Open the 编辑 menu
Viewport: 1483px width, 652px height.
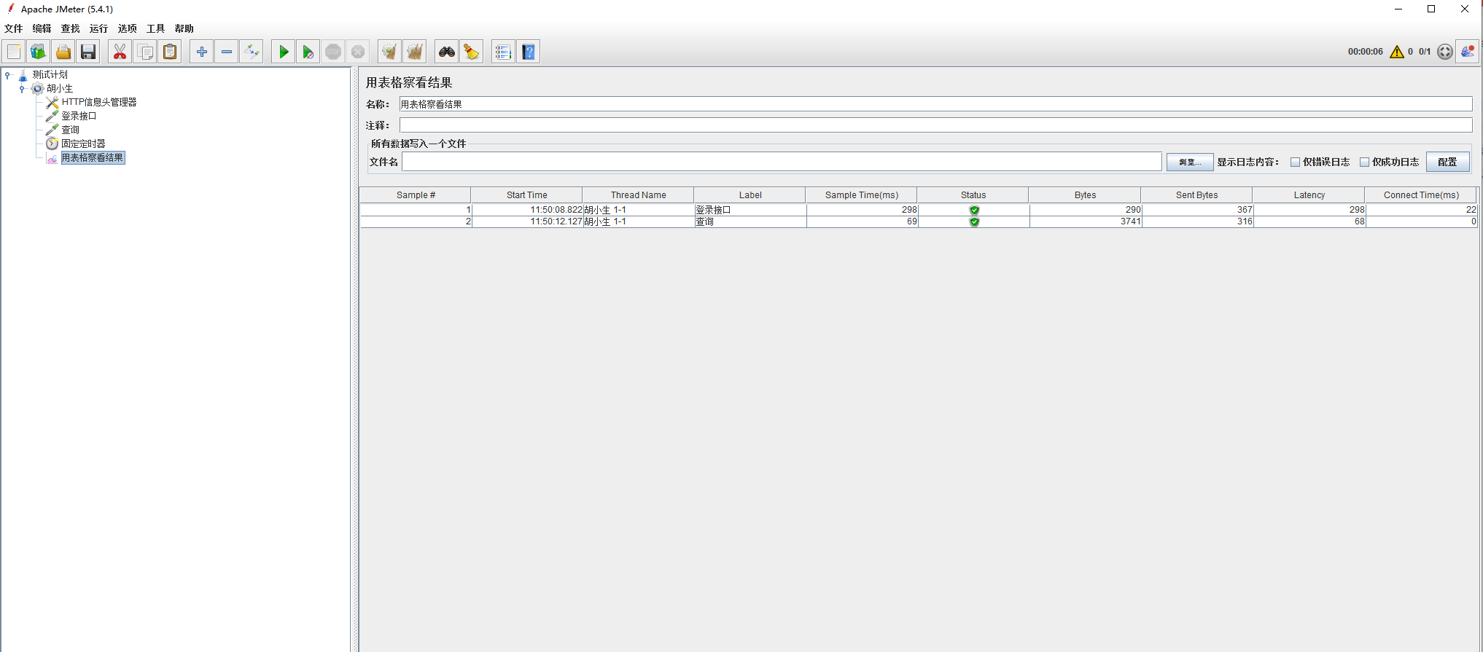coord(42,28)
